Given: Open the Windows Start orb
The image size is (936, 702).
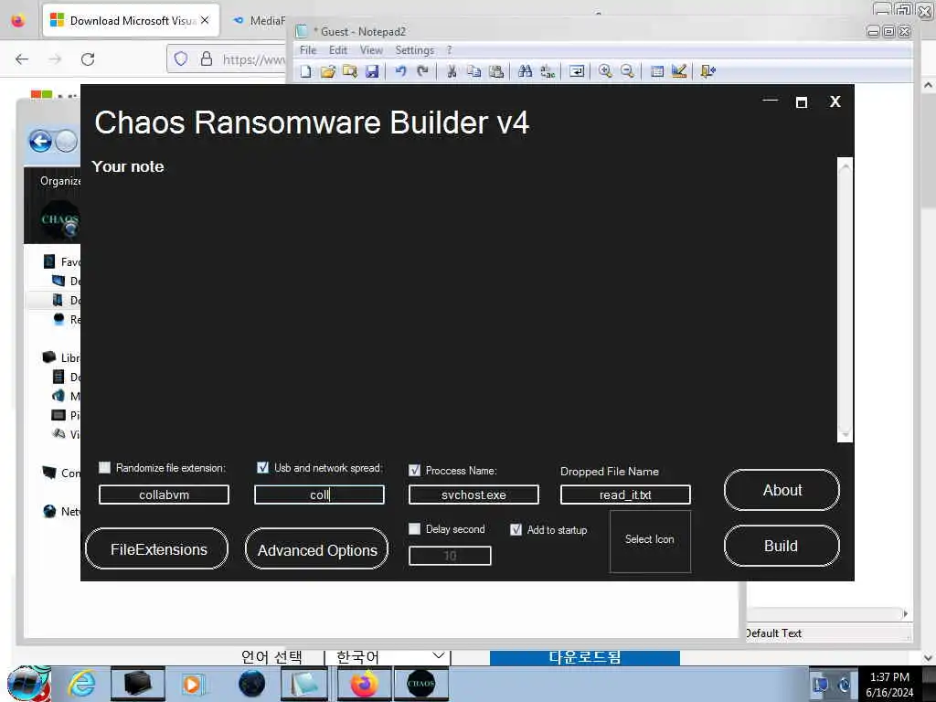Looking at the screenshot, I should click(x=27, y=684).
